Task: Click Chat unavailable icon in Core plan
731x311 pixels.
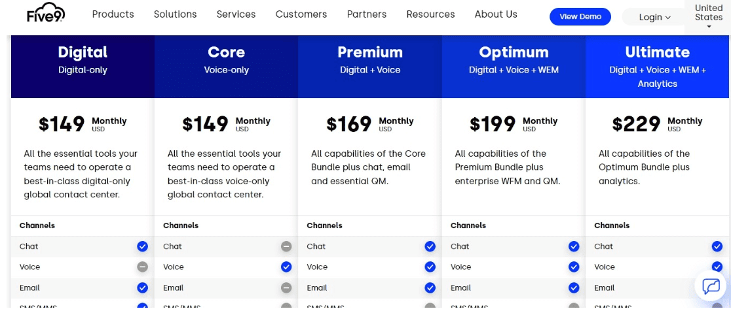Action: [x=286, y=246]
